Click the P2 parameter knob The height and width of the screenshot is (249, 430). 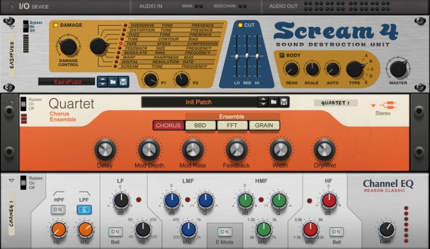(182, 79)
